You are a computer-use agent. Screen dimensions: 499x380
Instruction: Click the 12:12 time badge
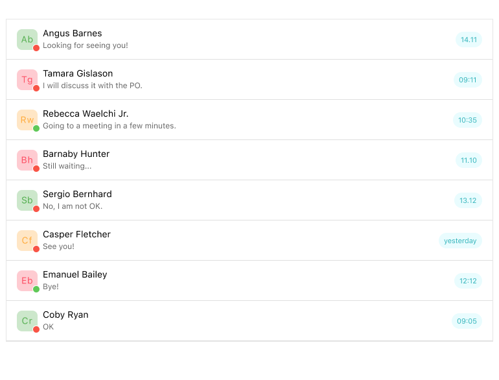468,281
